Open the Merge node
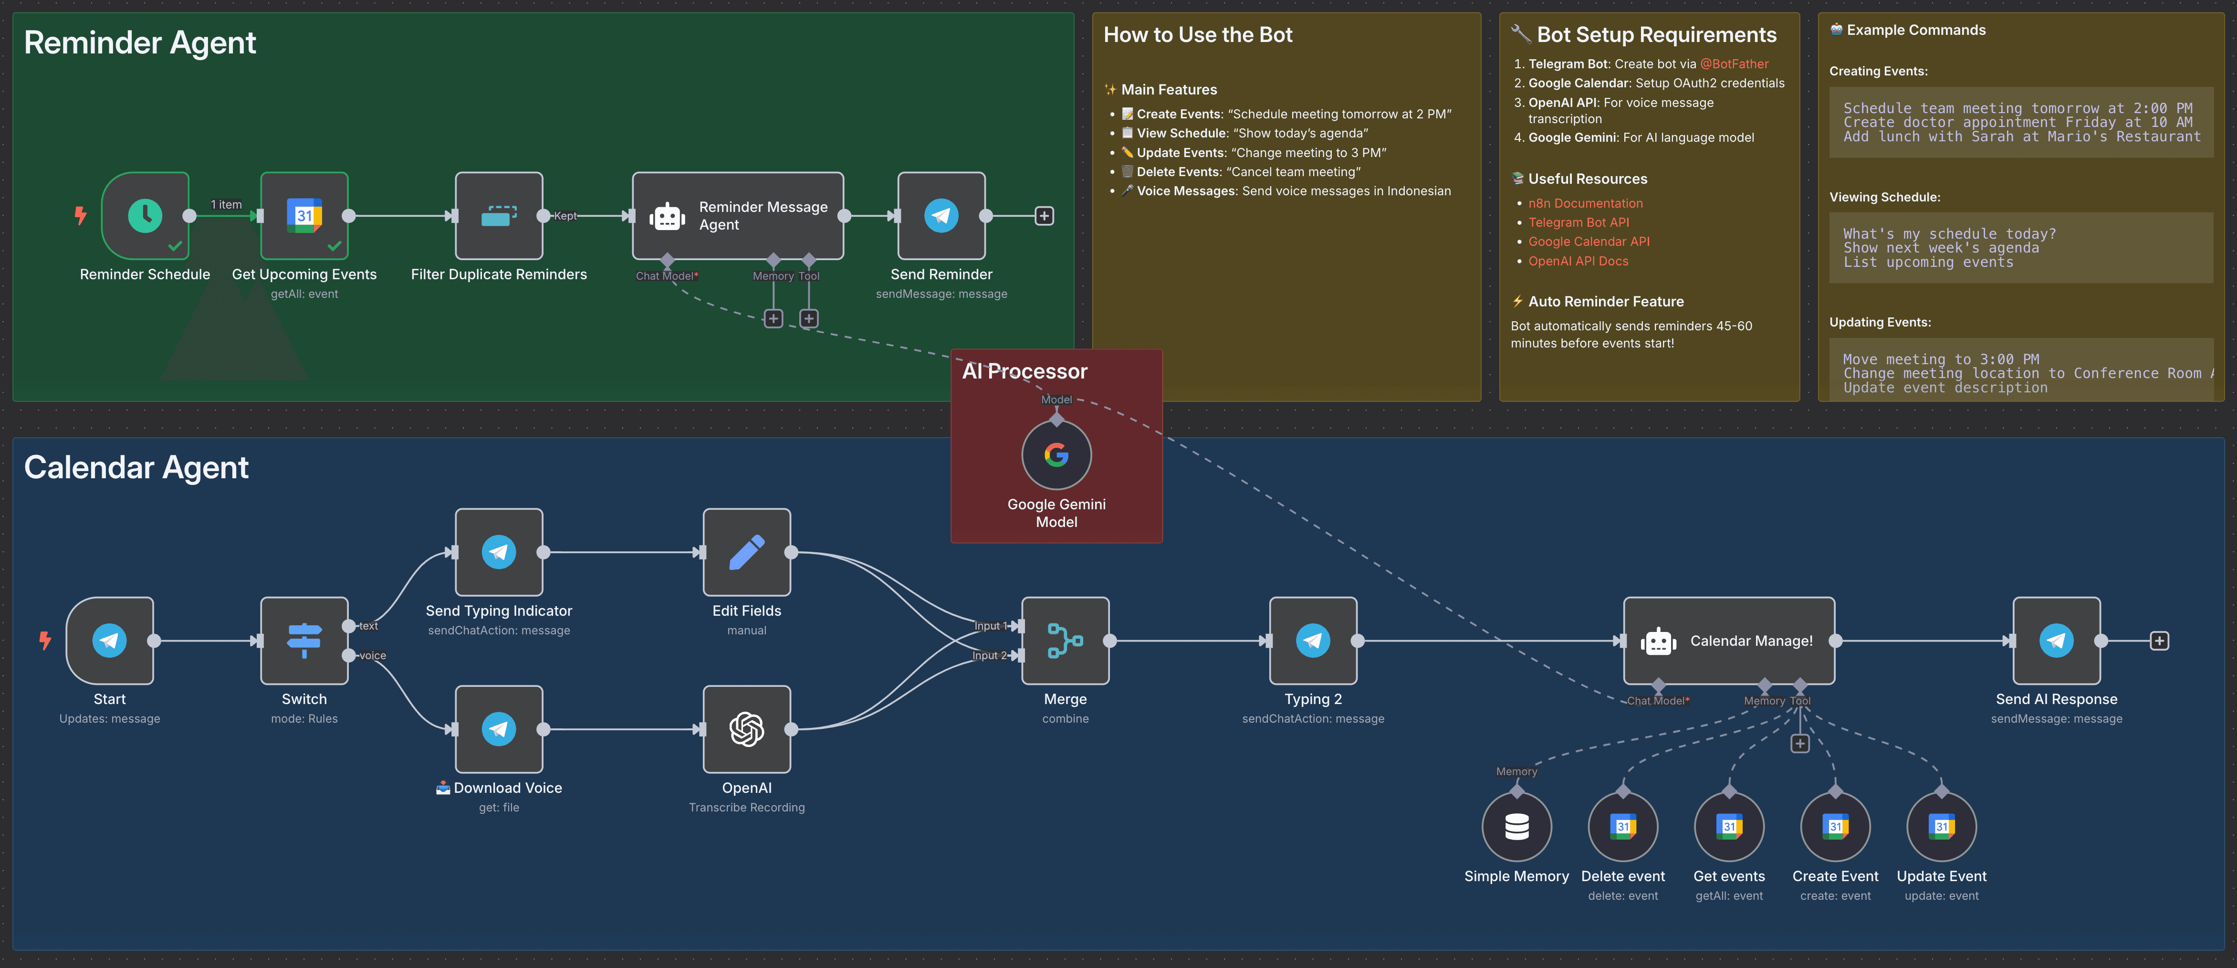 [1066, 641]
